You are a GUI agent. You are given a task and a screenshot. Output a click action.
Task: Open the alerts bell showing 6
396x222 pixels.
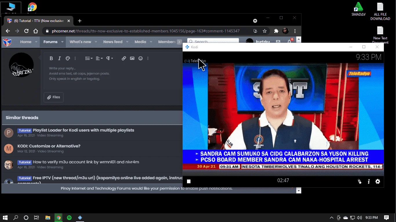[x=289, y=41]
